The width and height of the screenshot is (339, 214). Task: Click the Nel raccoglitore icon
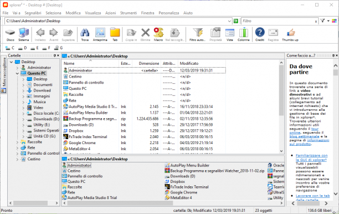pyautogui.click(x=174, y=34)
